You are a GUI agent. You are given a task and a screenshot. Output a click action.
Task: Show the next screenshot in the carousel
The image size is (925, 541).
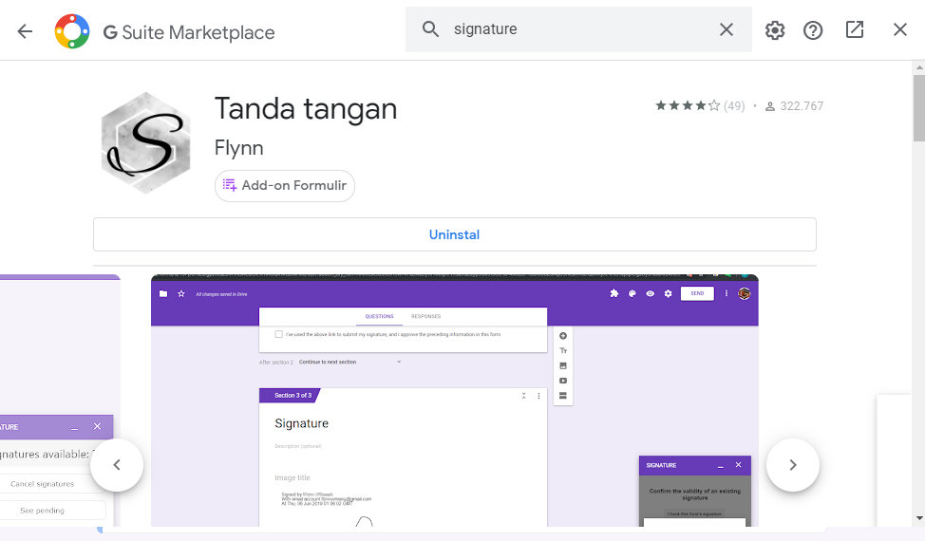[792, 465]
